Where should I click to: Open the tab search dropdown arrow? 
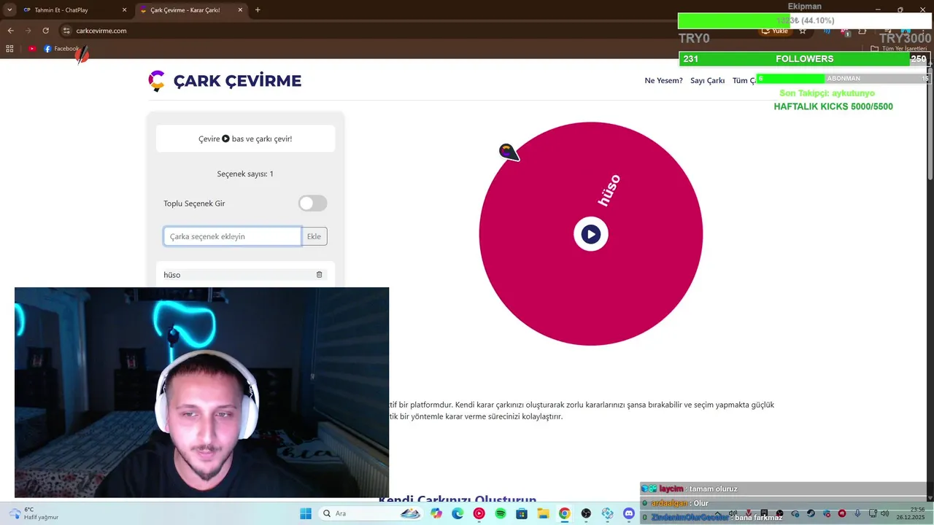10,10
